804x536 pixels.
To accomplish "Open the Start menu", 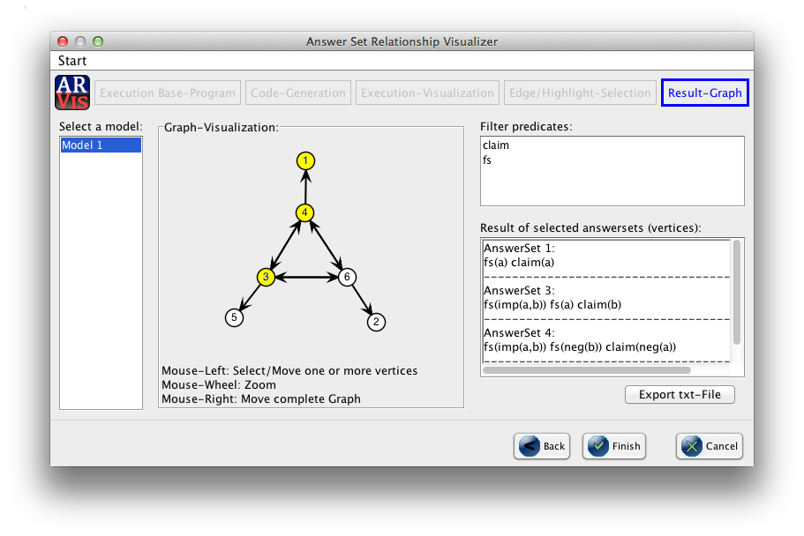I will point(72,61).
